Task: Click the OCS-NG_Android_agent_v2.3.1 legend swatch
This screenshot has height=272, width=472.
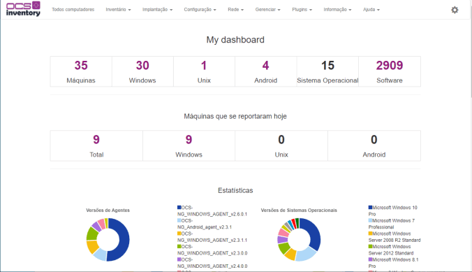Action: pyautogui.click(x=179, y=220)
